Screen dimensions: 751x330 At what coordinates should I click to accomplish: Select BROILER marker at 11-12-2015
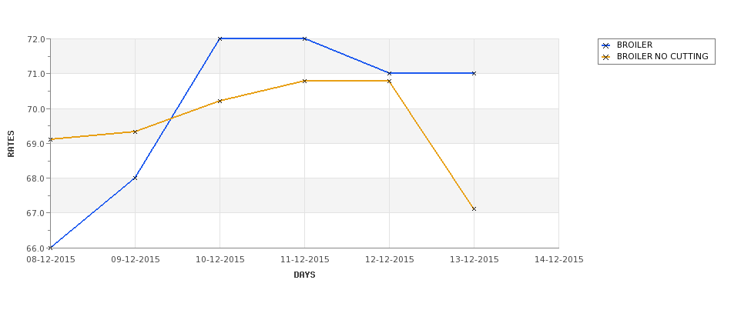click(304, 38)
